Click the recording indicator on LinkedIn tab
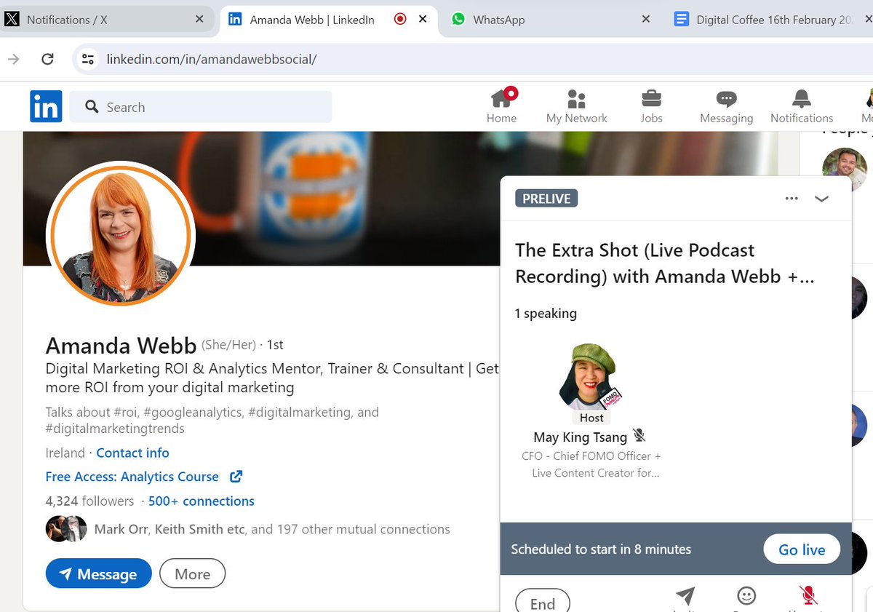 [399, 20]
